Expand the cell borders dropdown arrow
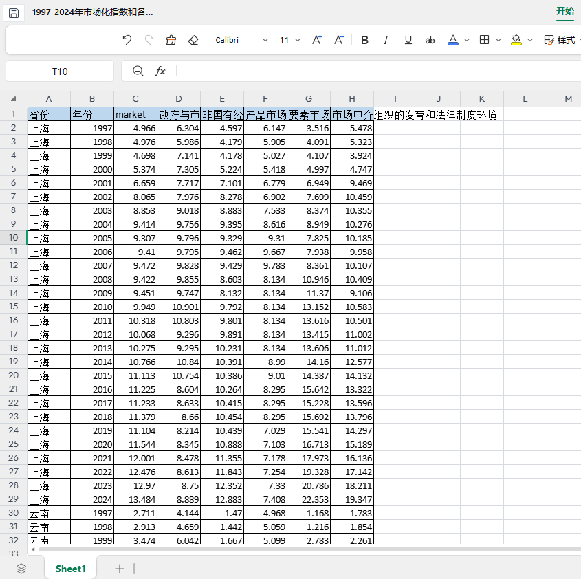Image resolution: width=581 pixels, height=579 pixels. click(x=498, y=40)
